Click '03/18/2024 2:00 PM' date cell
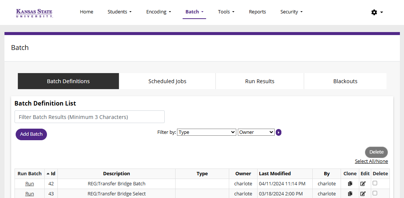404x198 pixels. [281, 194]
